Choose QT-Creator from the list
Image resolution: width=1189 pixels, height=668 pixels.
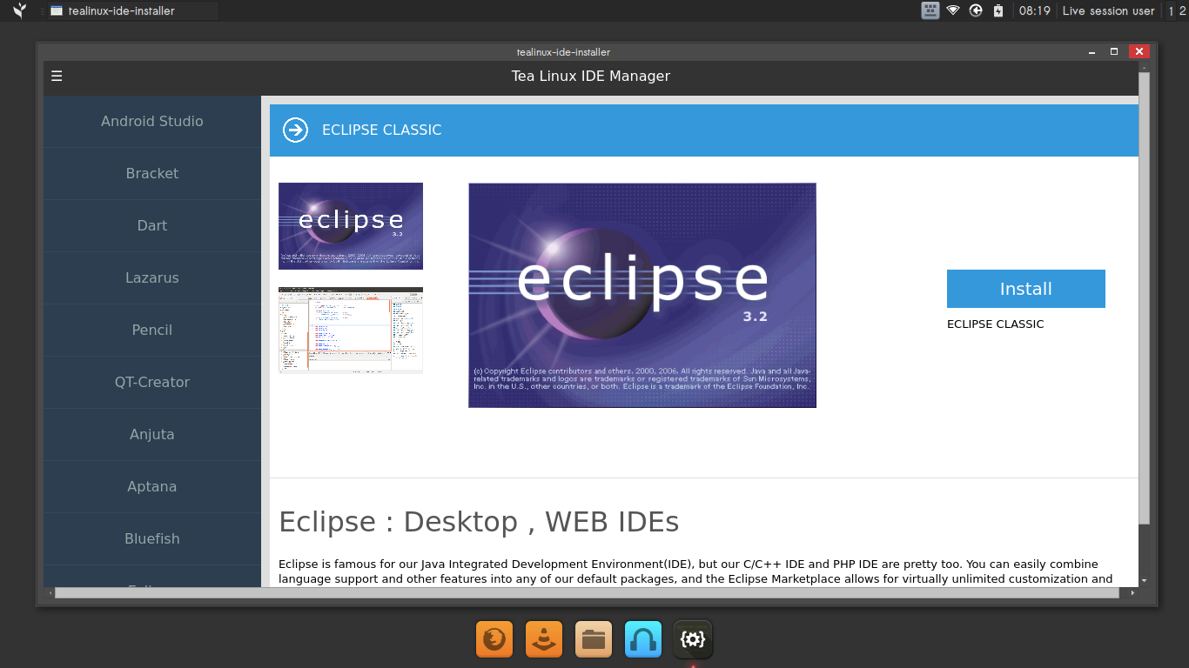(x=152, y=383)
